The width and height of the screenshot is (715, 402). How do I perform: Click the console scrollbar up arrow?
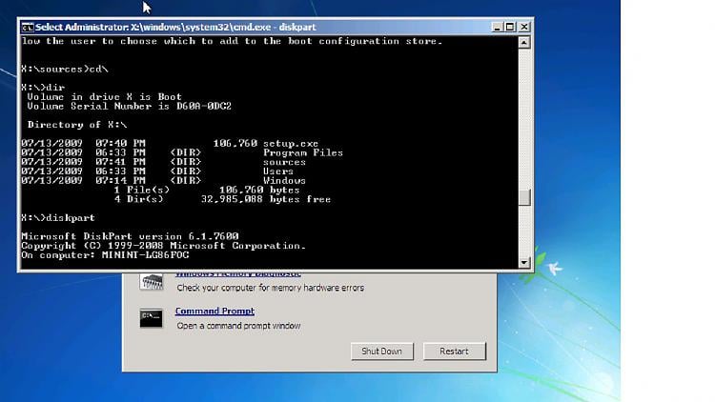click(524, 42)
